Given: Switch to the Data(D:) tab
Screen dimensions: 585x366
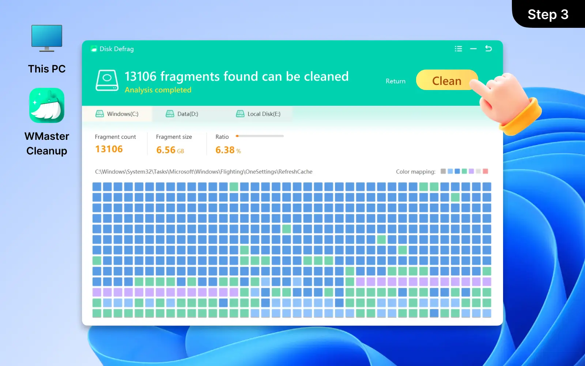Looking at the screenshot, I should pyautogui.click(x=188, y=114).
